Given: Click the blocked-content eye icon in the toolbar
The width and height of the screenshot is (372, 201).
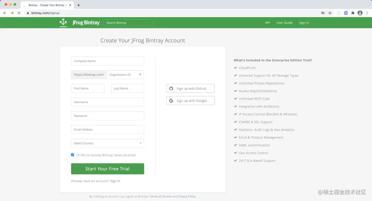Looking at the screenshot, I should point(323,13).
